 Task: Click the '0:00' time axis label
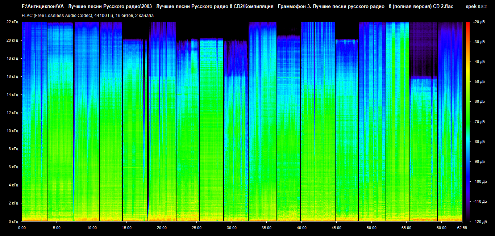tap(22, 228)
